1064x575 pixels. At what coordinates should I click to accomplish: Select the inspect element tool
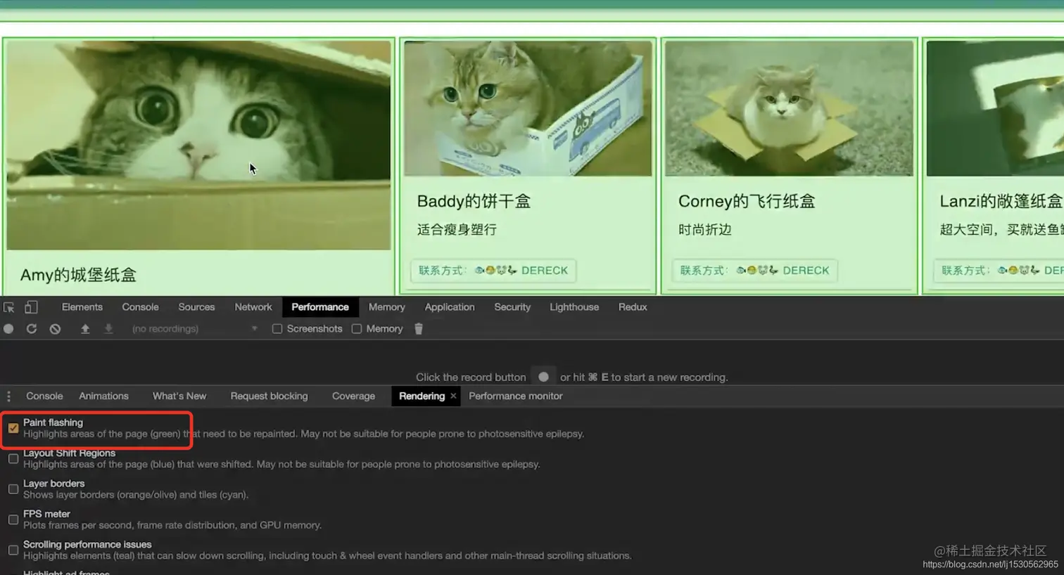tap(10, 307)
